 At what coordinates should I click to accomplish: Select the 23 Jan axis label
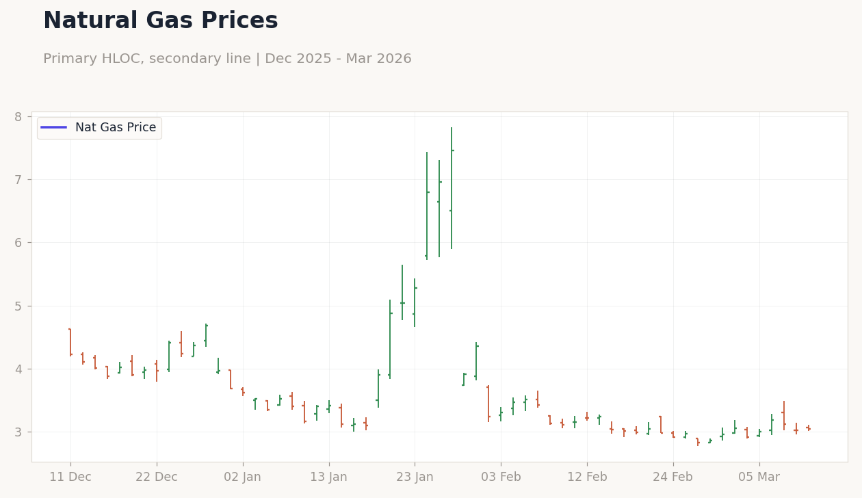click(x=415, y=477)
